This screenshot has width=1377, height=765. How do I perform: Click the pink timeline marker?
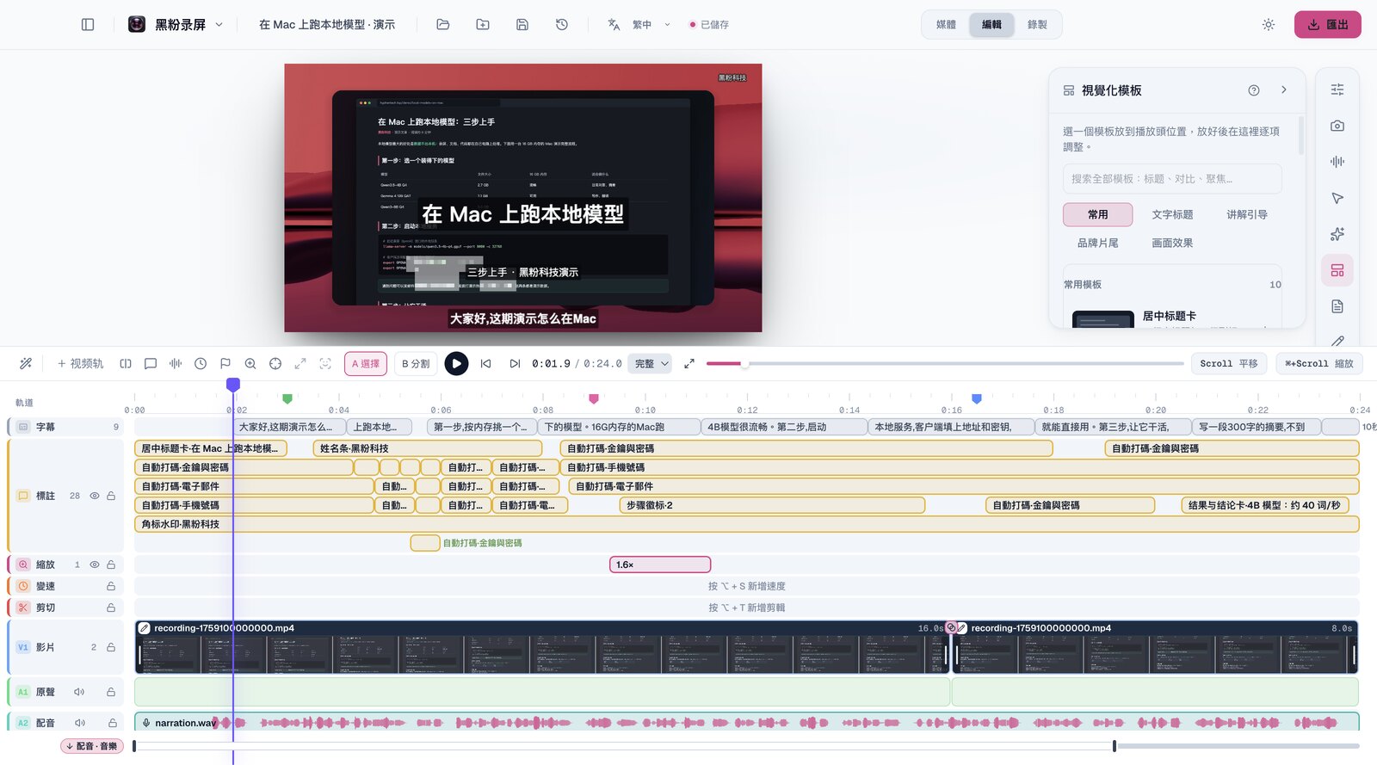[x=594, y=398]
